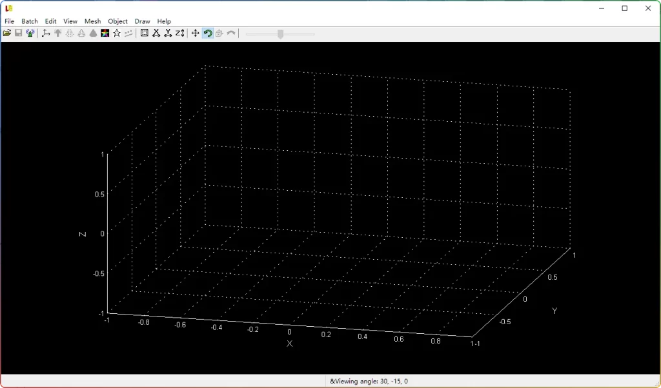Open a mesh file
This screenshot has height=388, width=661.
6,33
